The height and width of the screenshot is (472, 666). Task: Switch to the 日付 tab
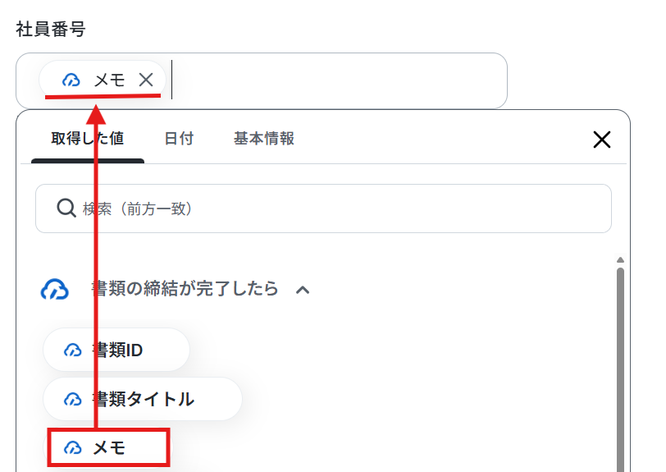click(179, 139)
